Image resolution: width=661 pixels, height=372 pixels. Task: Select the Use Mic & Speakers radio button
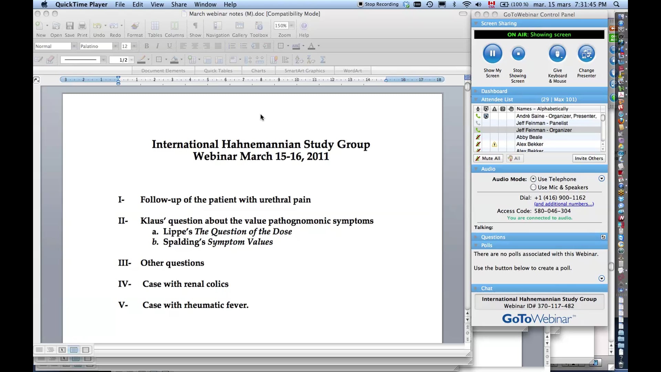pyautogui.click(x=534, y=187)
